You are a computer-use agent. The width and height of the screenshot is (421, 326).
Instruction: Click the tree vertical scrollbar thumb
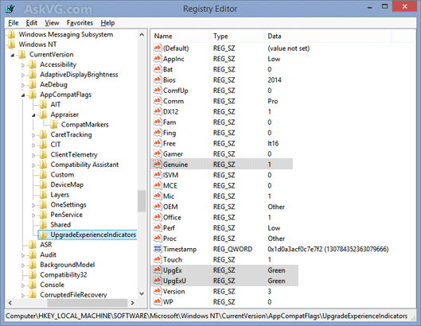click(x=142, y=201)
